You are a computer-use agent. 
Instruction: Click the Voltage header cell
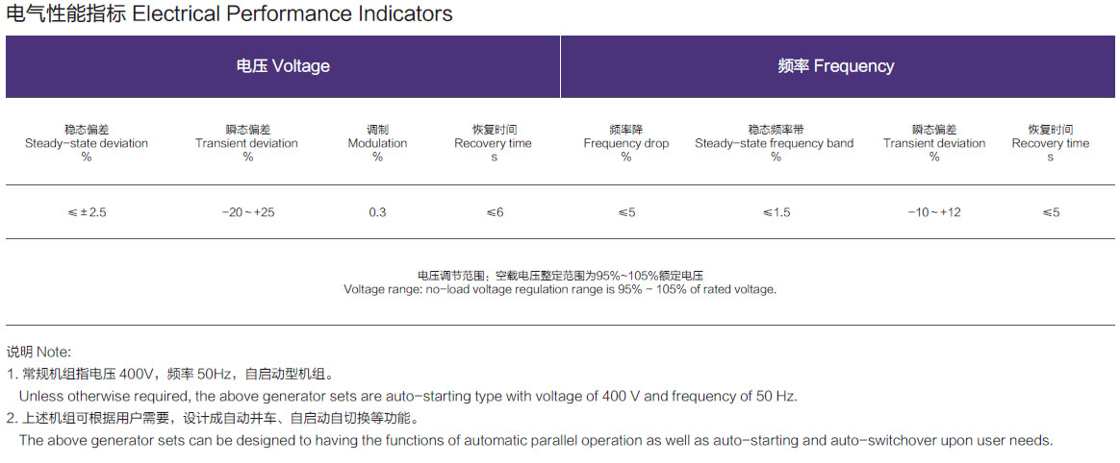pyautogui.click(x=283, y=66)
